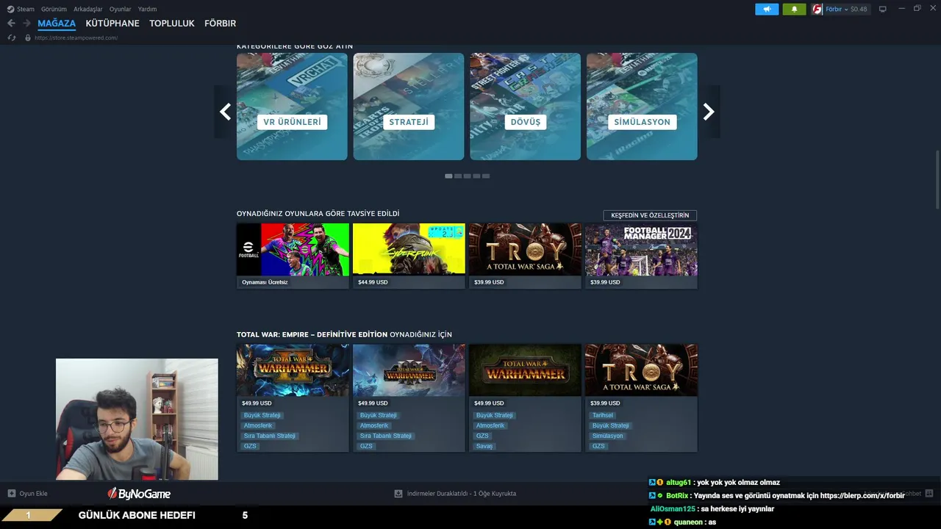
Task: Click the Förbir profile avatar picture
Action: 817,9
